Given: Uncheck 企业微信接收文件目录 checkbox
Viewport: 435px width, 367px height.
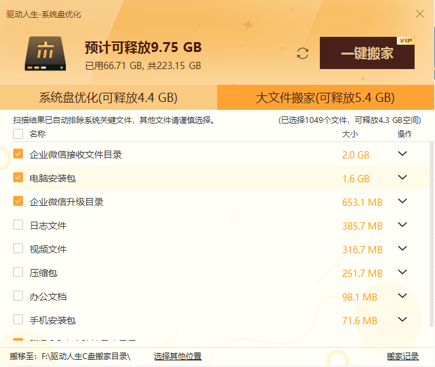Looking at the screenshot, I should pos(18,154).
